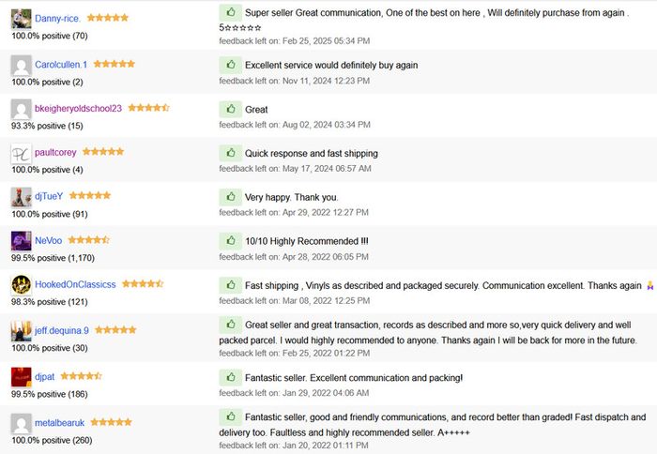
Task: View jeff.dequina.9 user profile
Action: (x=62, y=331)
